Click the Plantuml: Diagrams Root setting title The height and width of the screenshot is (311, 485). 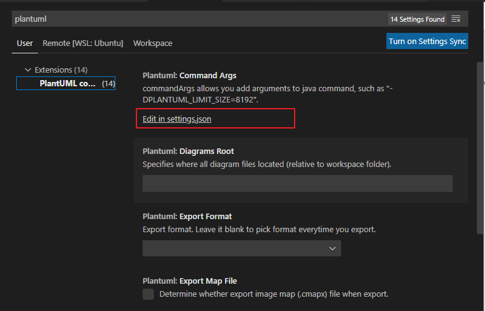[x=188, y=151]
